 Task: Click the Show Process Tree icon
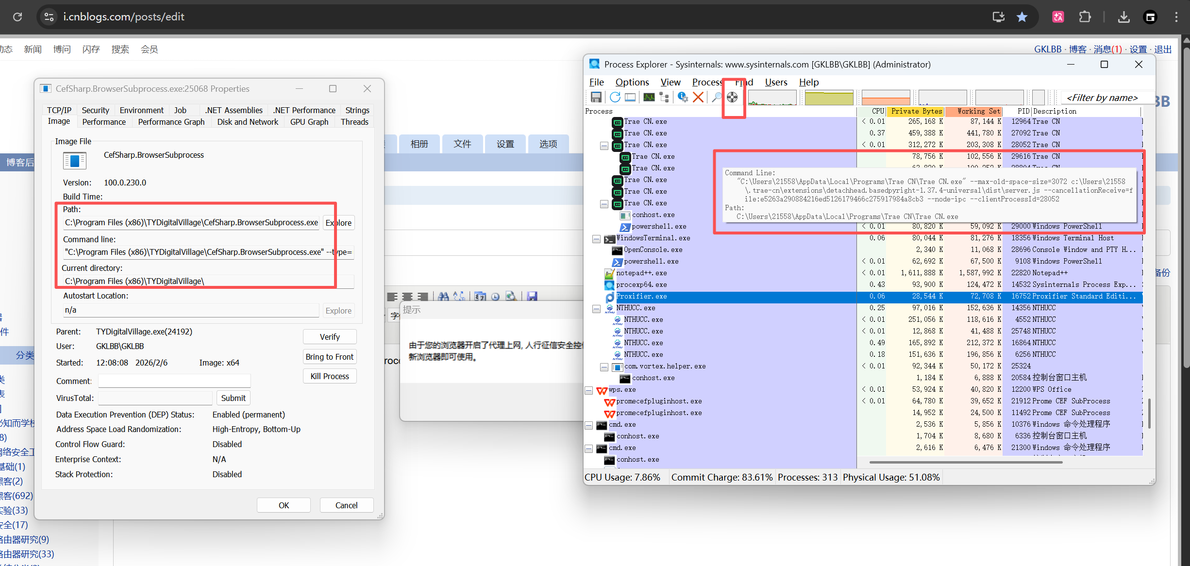[x=664, y=97]
